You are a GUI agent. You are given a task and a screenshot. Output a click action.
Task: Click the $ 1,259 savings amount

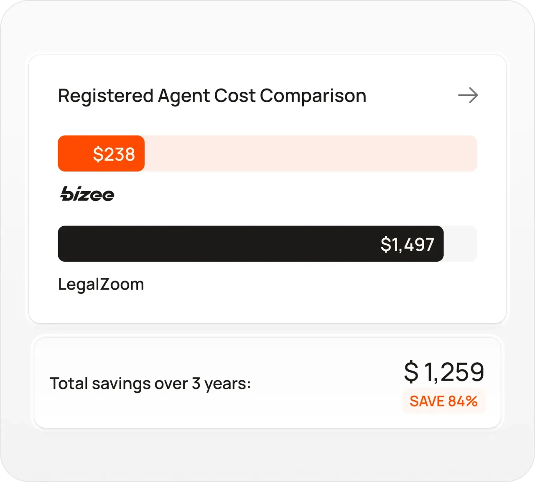pos(444,372)
